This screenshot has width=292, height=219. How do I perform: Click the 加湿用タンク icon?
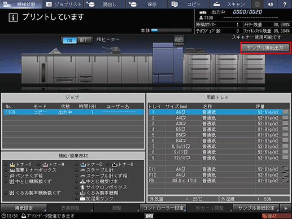[83, 199]
